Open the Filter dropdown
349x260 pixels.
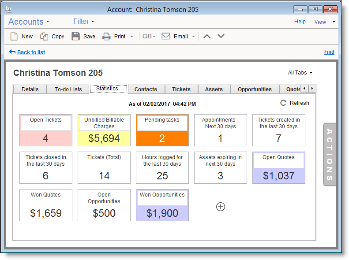[x=93, y=22]
